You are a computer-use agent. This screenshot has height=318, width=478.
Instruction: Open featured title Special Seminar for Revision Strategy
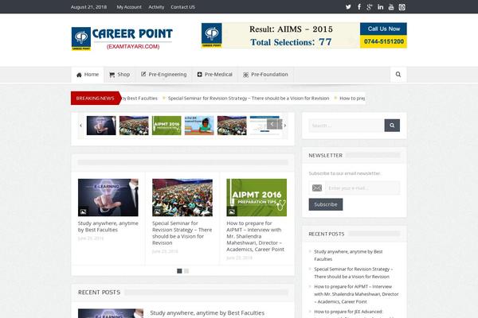click(182, 233)
